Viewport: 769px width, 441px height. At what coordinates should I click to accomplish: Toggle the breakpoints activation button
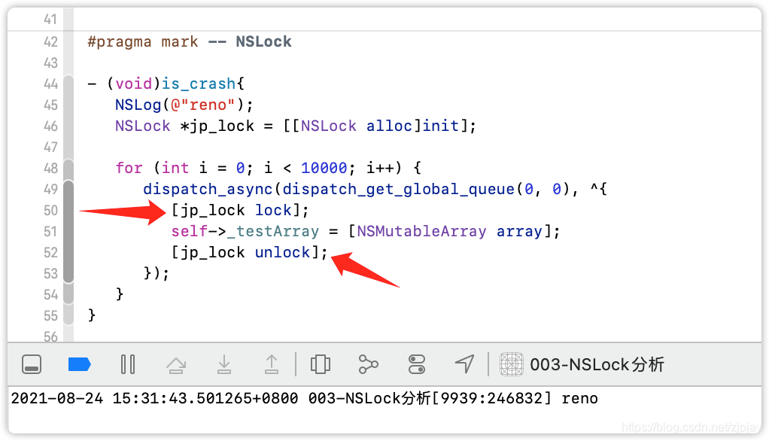click(x=79, y=364)
